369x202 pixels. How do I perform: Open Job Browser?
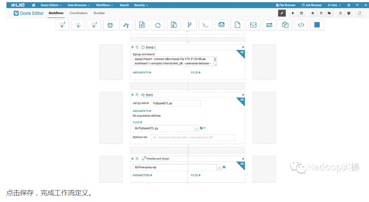[x=312, y=5]
